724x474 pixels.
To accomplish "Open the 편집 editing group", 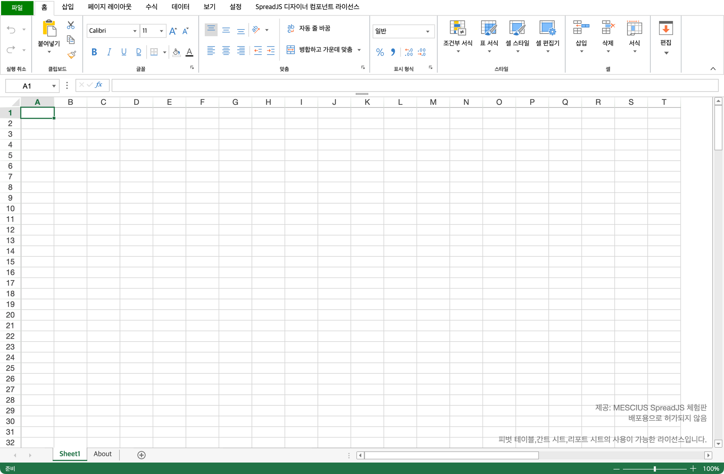I will pyautogui.click(x=666, y=37).
